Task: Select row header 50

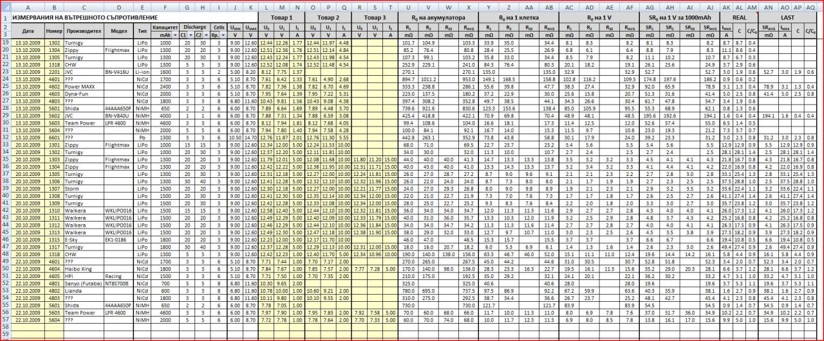Action: tap(5, 268)
